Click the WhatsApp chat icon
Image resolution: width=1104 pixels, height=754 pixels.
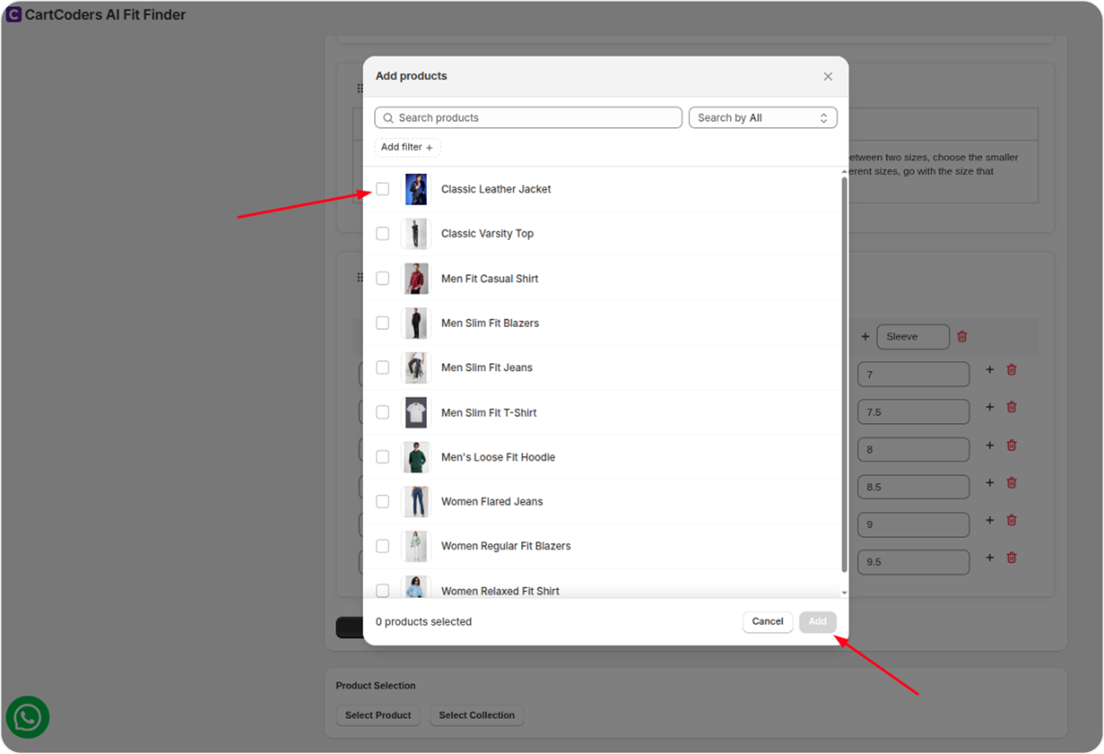click(27, 717)
